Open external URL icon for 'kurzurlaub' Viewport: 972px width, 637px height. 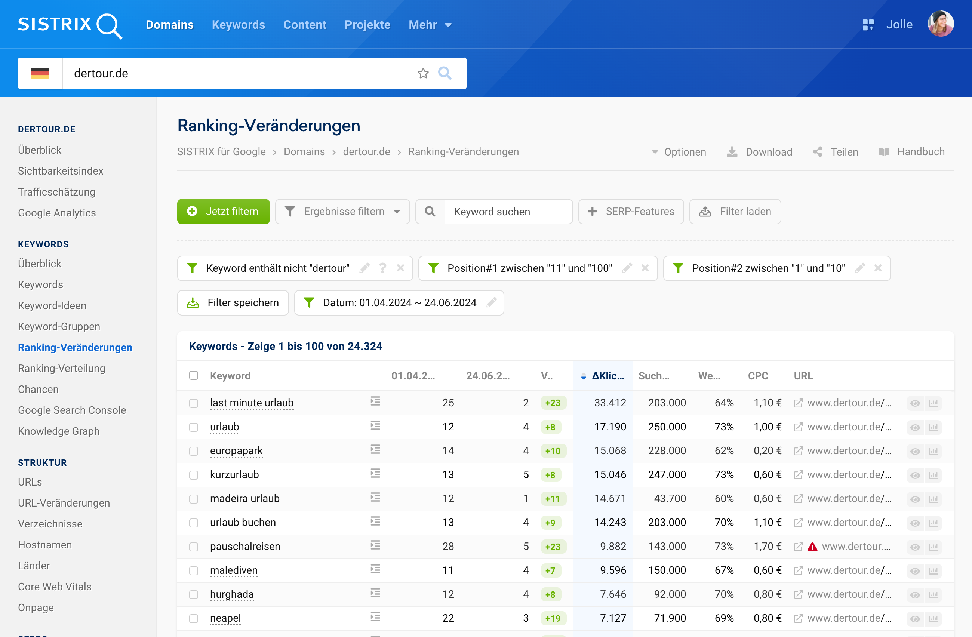(x=798, y=475)
